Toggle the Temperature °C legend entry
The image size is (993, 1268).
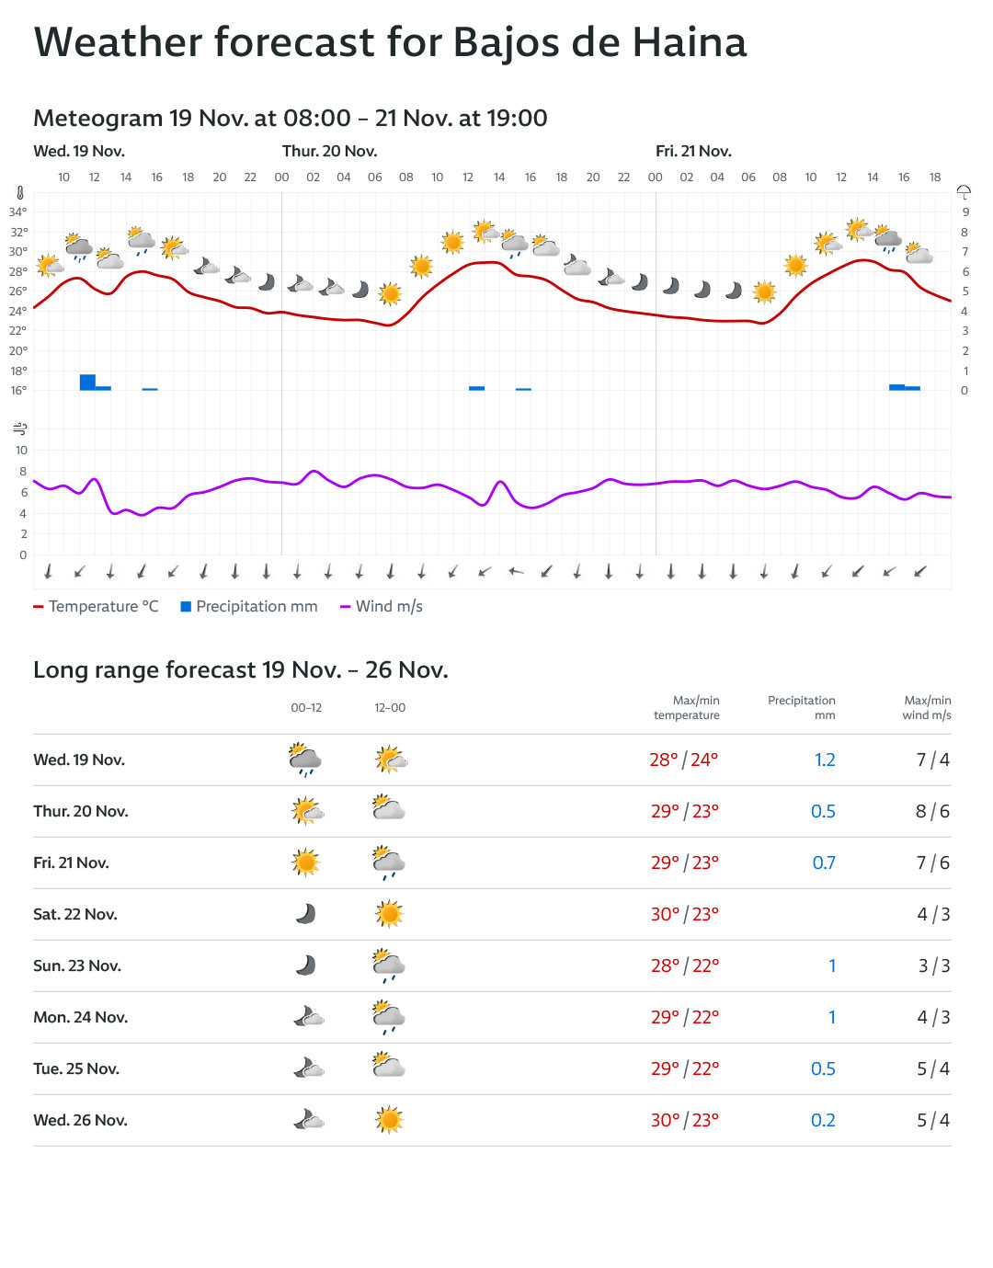point(97,607)
